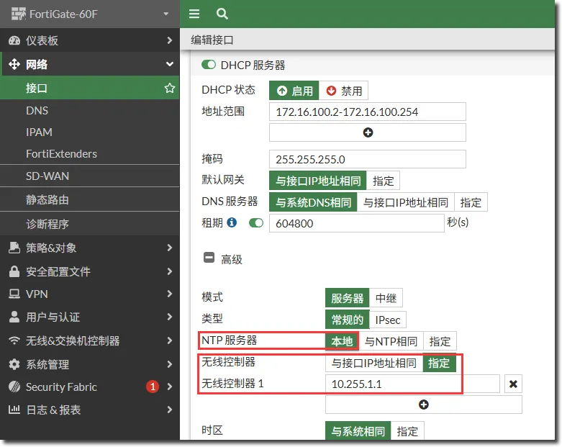562x447 pixels.
Task: Toggle the DHCP 服务器 switch
Action: pos(209,65)
